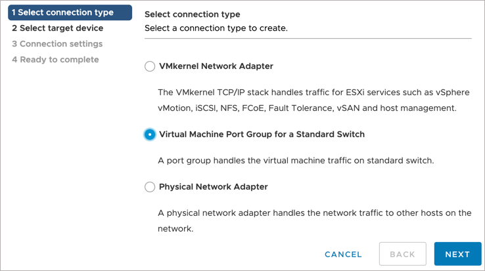Click the port group description text
Viewport: 485px width, 271px height.
tap(296, 161)
